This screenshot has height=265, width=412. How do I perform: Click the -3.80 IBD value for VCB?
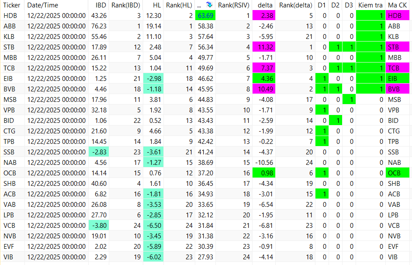[x=99, y=226]
